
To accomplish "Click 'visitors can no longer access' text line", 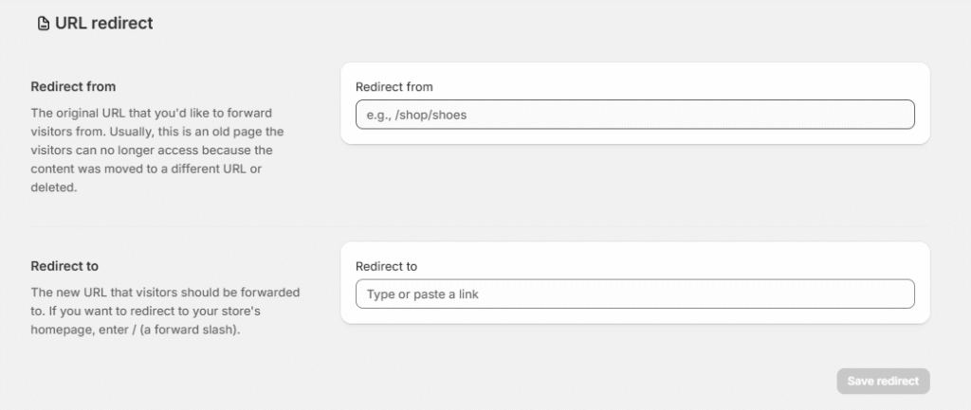I will point(151,150).
